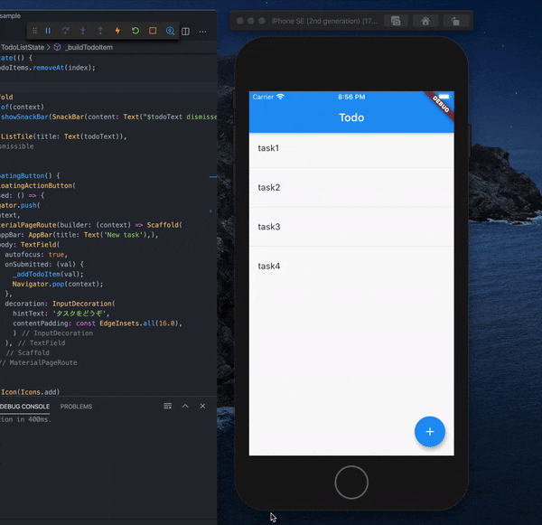Click the showSnackBar call in code
This screenshot has height=525, width=542.
coord(24,117)
